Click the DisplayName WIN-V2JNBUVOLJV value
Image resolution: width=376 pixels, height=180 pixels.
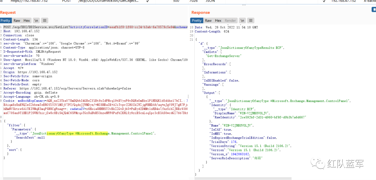[254, 113]
